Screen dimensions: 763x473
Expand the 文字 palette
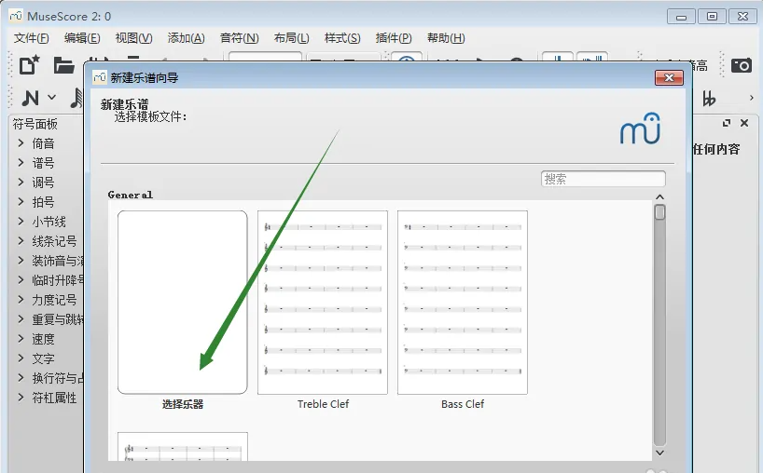pyautogui.click(x=21, y=358)
